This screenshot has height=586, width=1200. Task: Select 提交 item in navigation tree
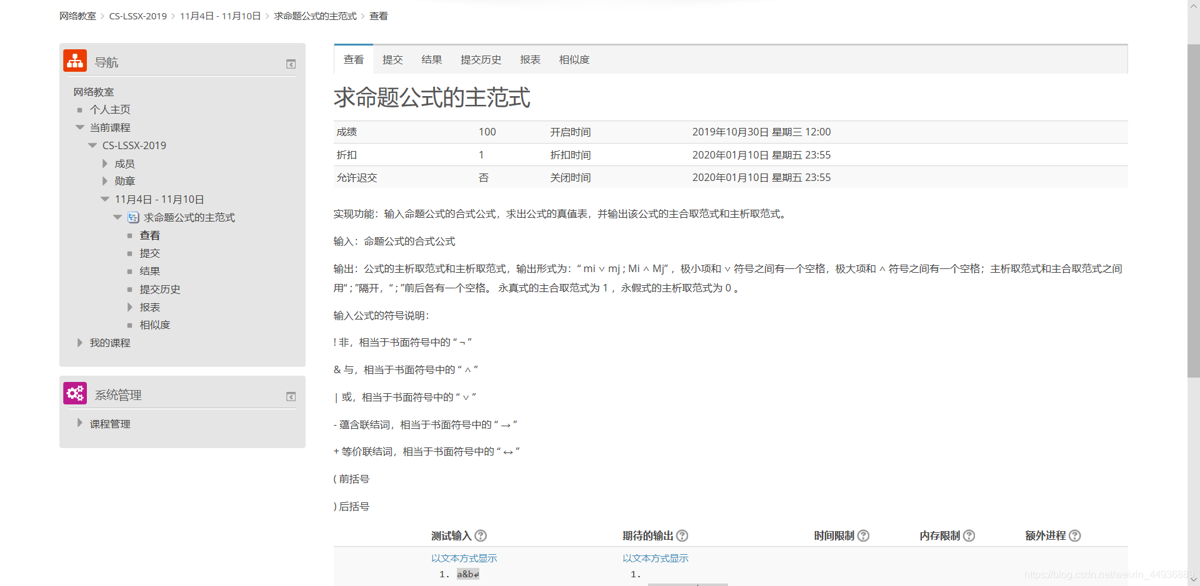pos(149,253)
